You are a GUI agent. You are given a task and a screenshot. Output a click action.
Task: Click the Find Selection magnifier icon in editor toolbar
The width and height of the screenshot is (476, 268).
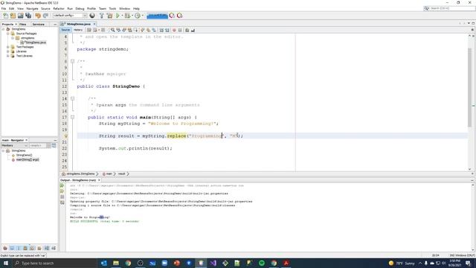[x=112, y=30]
